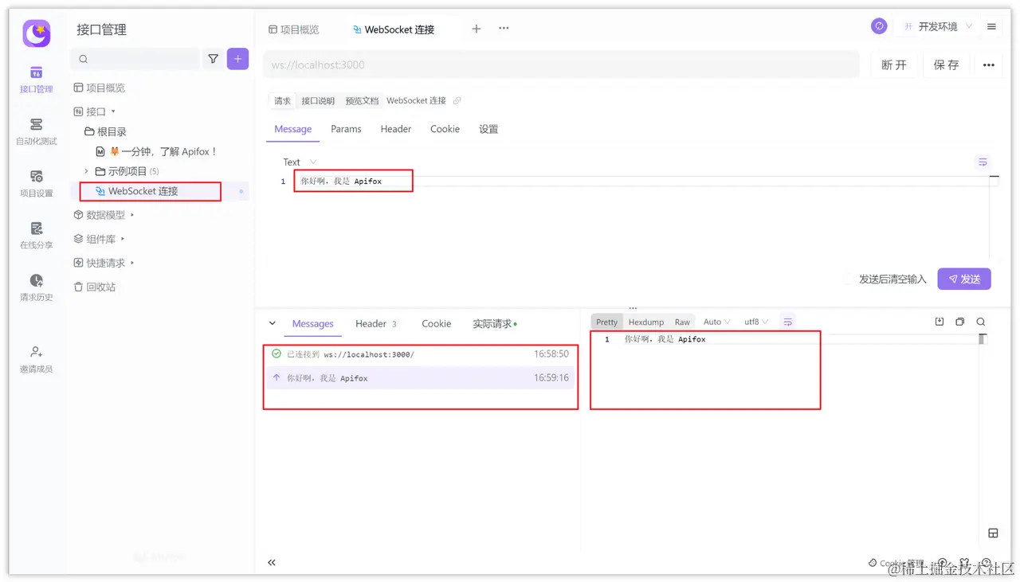Open 回收站 recycle bin in tree

click(95, 287)
